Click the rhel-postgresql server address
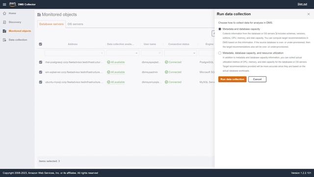The width and height of the screenshot is (314, 177). (73, 62)
